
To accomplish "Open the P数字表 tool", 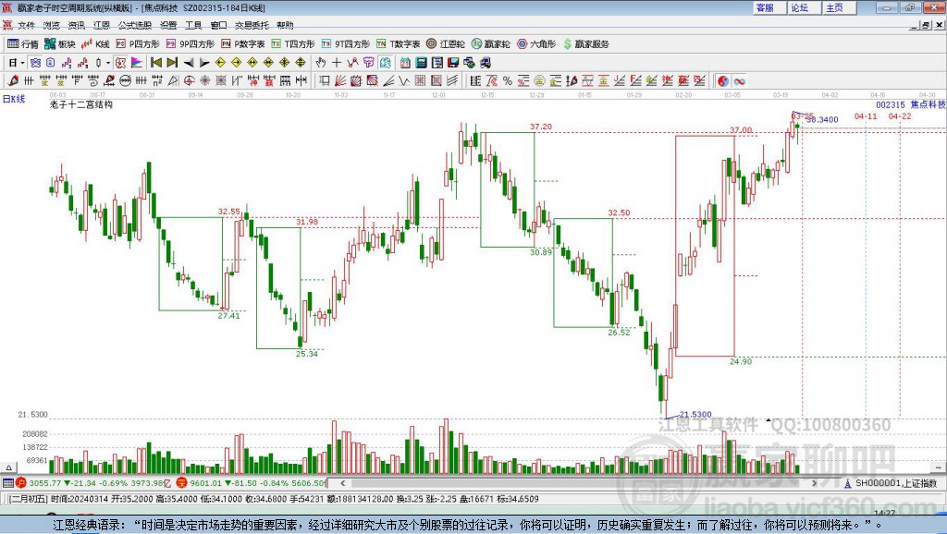I will [x=243, y=44].
